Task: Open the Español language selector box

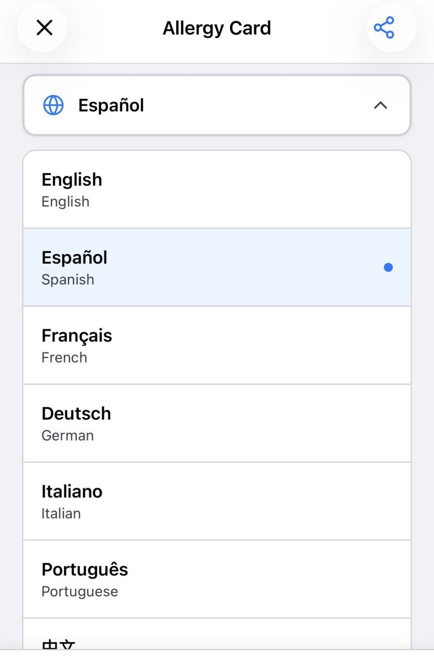Action: point(216,105)
